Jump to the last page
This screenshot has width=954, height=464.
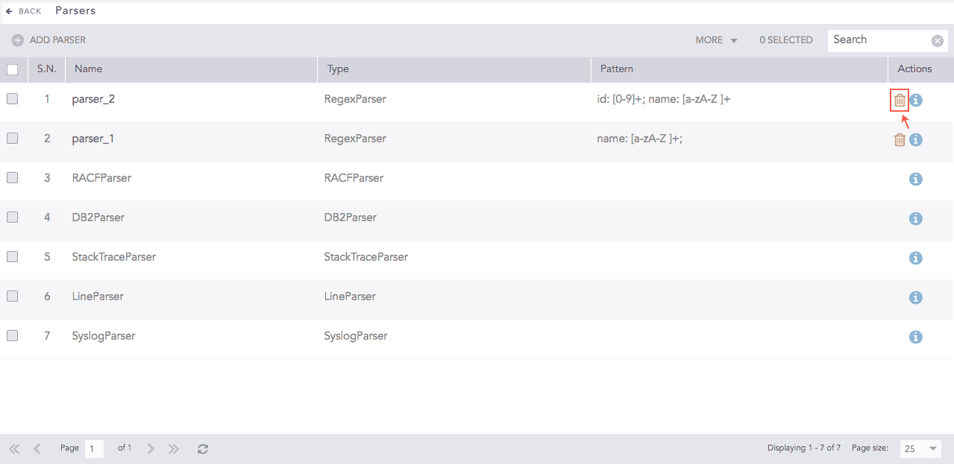pos(172,448)
